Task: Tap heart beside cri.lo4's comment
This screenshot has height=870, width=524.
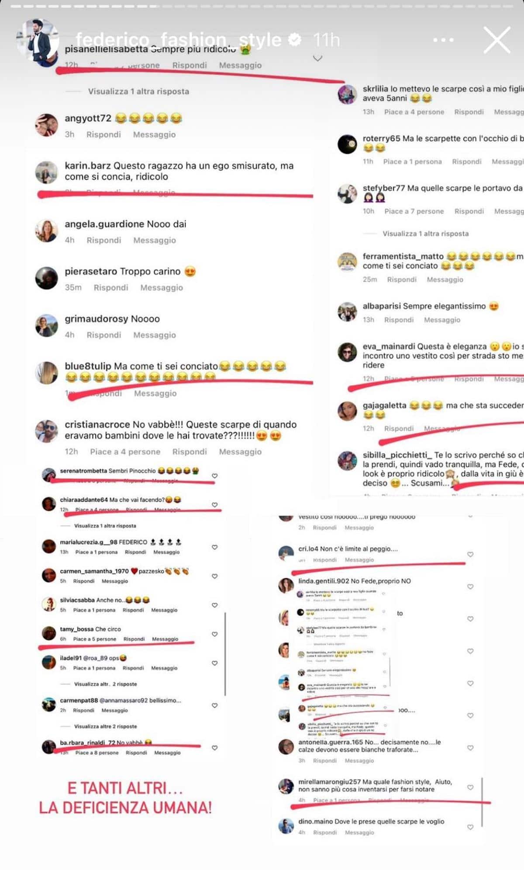Action: pos(470,554)
